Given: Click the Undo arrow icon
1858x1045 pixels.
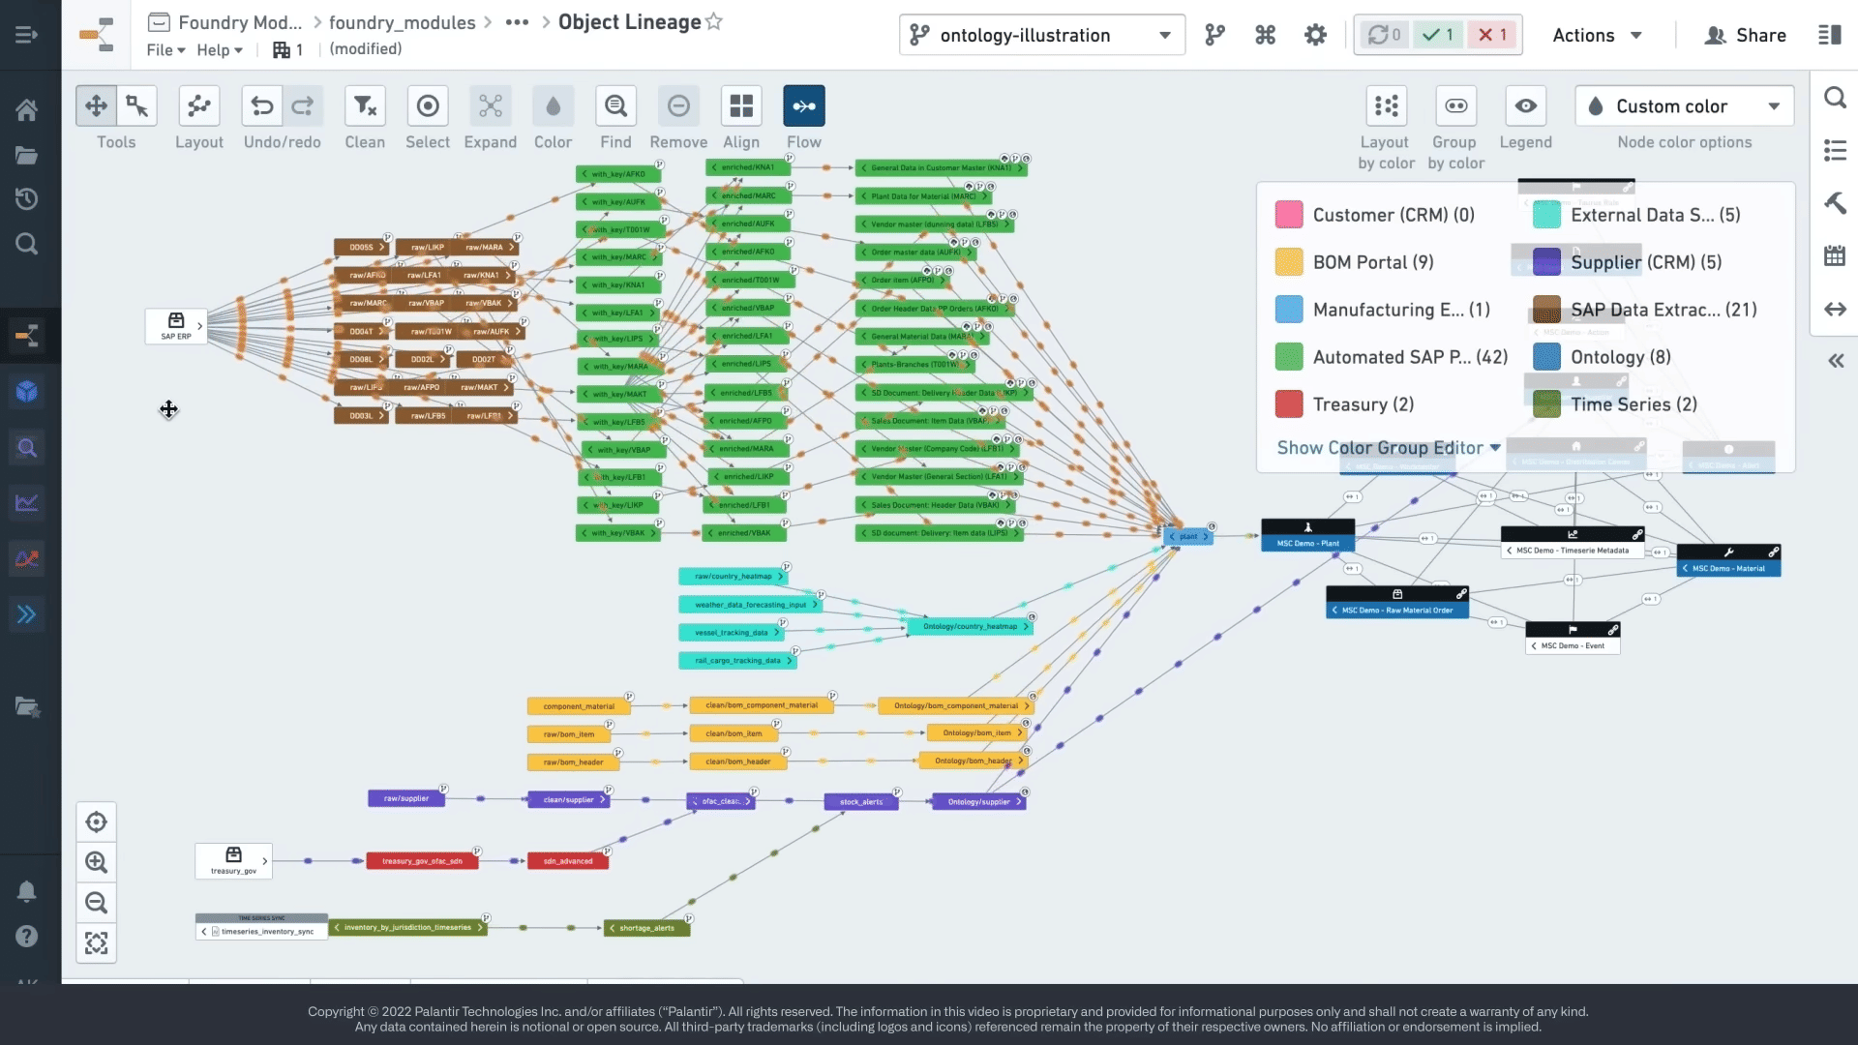Looking at the screenshot, I should tap(261, 106).
